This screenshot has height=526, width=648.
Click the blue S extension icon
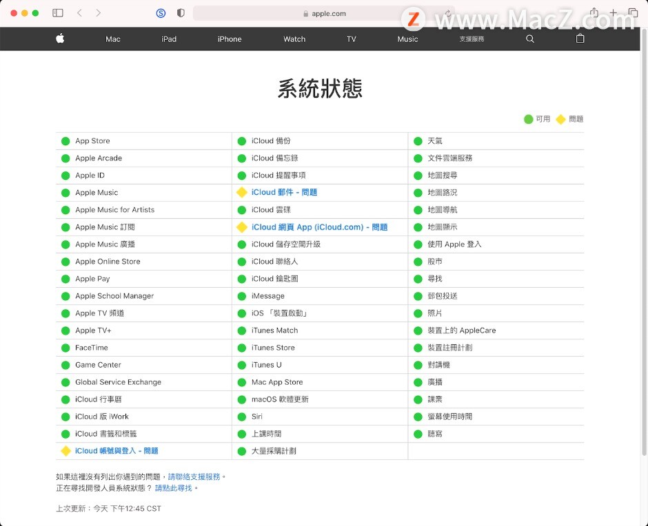(161, 12)
